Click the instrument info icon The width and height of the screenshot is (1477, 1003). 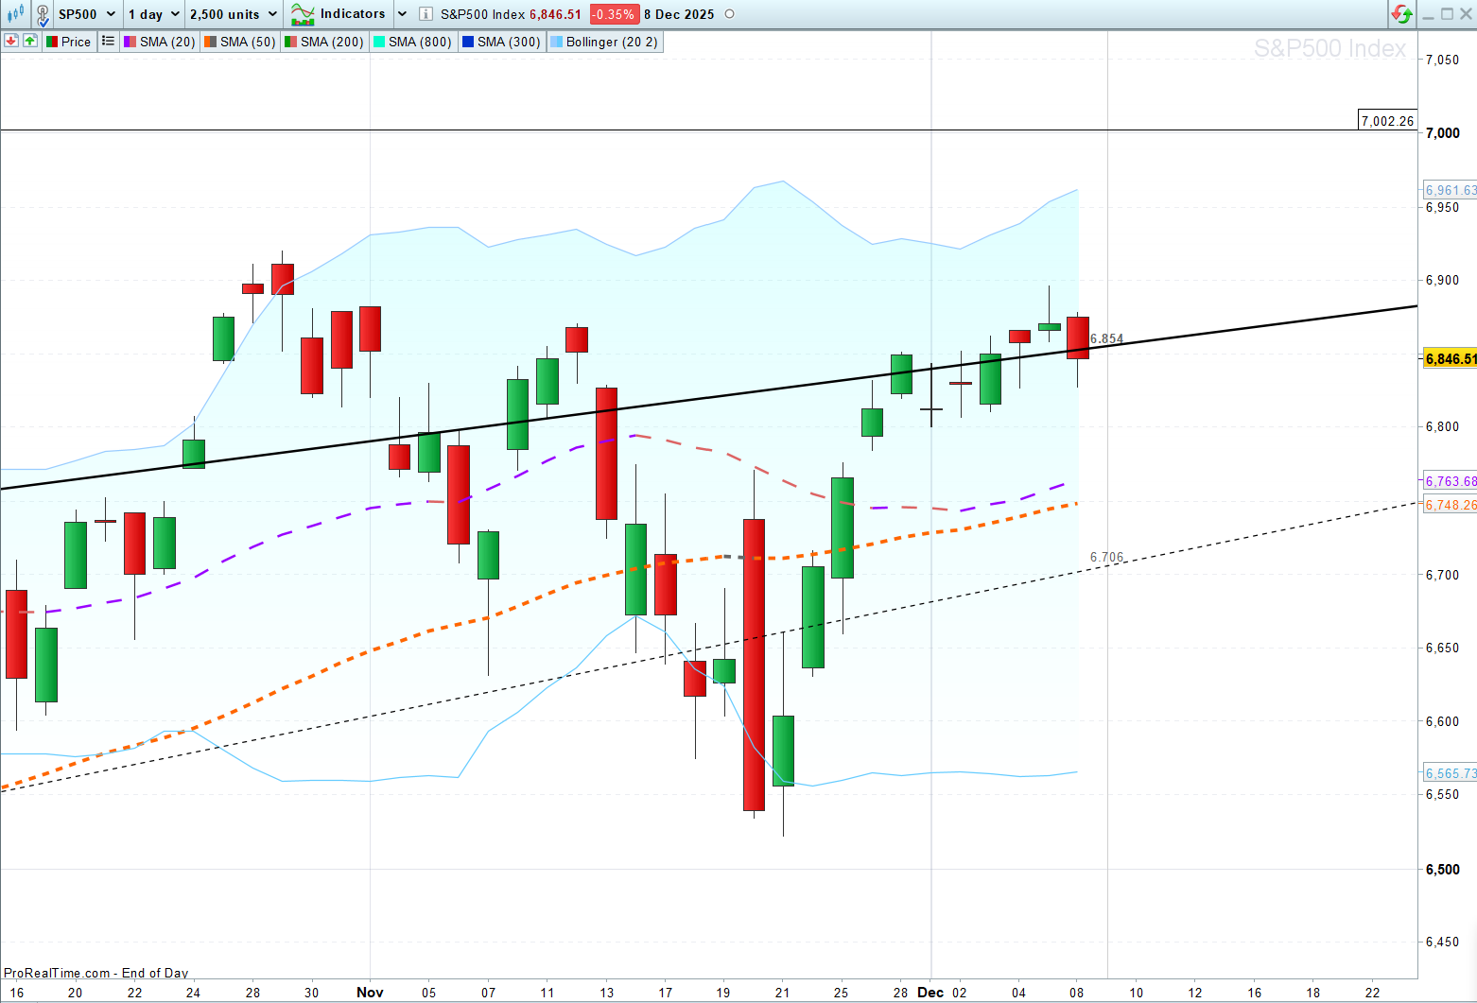tap(426, 14)
